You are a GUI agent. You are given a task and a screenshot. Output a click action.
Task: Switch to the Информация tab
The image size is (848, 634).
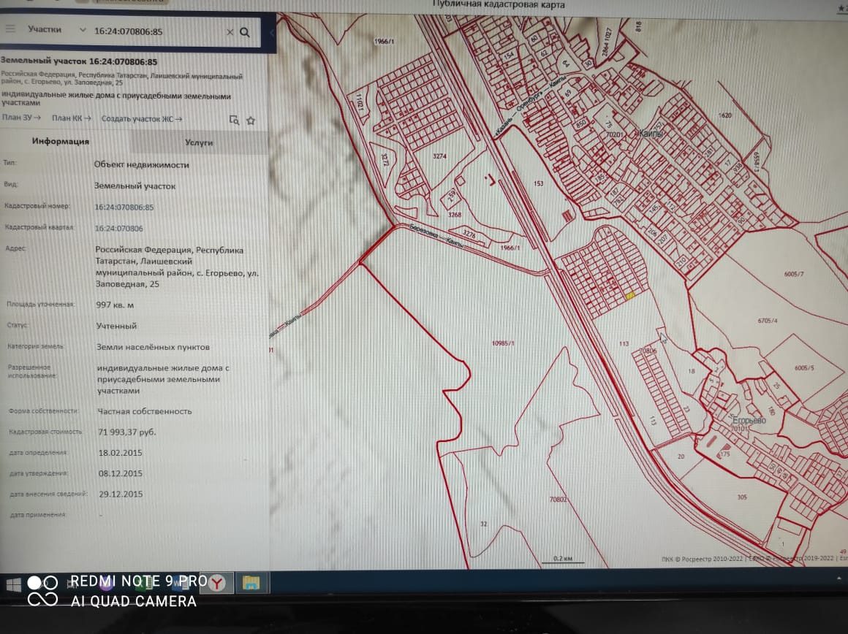point(61,142)
